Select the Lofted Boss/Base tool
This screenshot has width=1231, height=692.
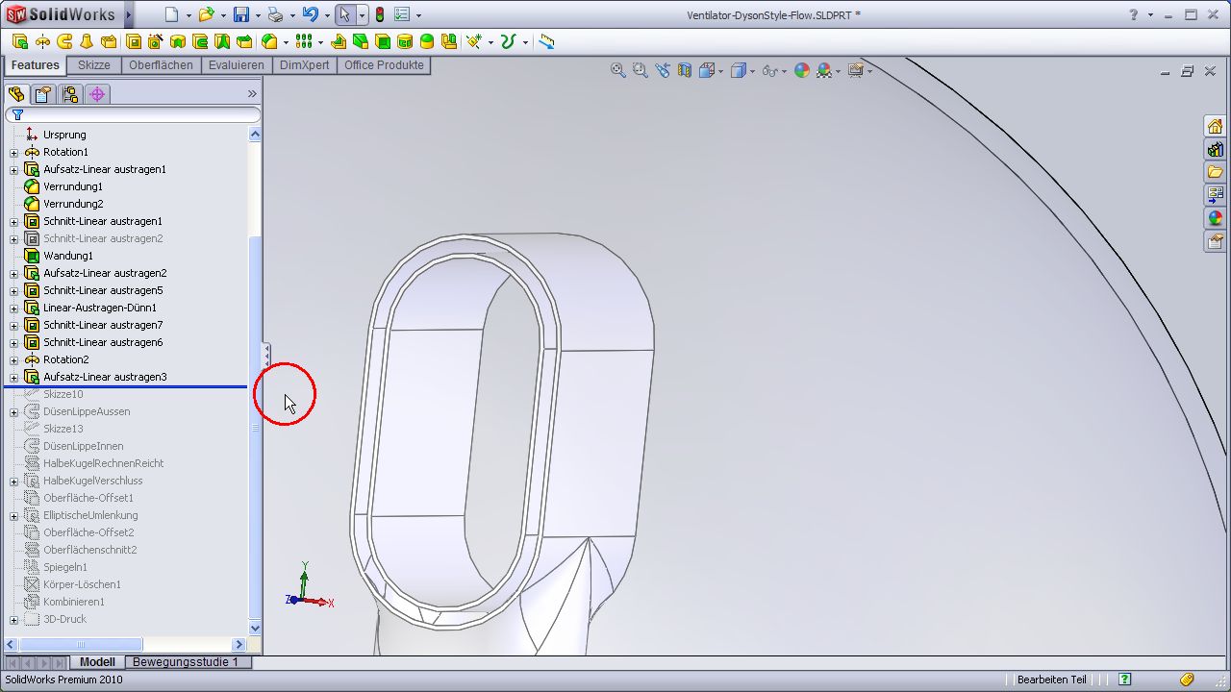tap(87, 41)
